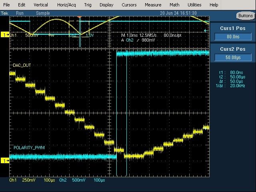Open the Trig menu
Viewport: 256px width, 192px height.
click(88, 5)
